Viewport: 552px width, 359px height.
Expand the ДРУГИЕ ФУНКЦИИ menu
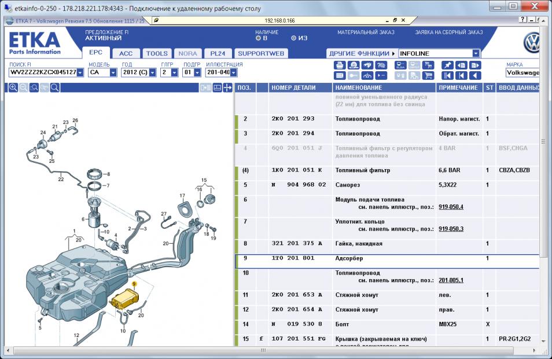coord(362,53)
